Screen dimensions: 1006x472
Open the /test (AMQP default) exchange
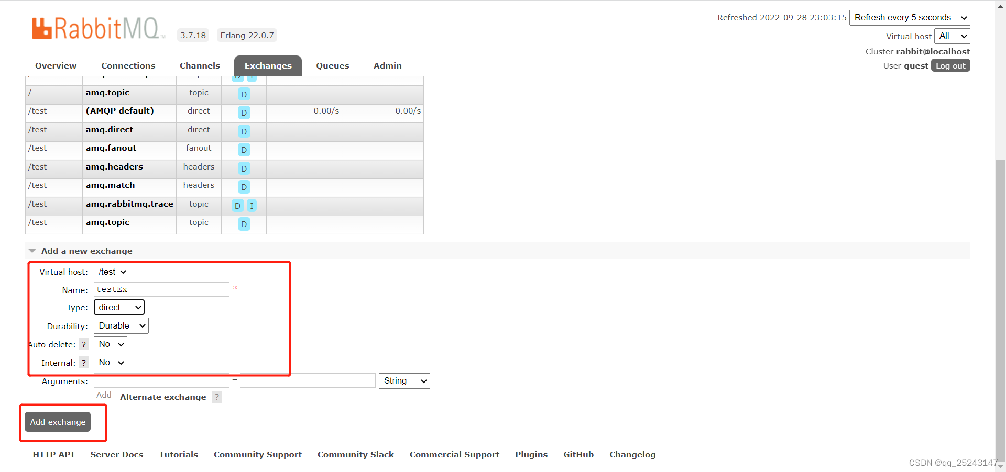point(120,111)
